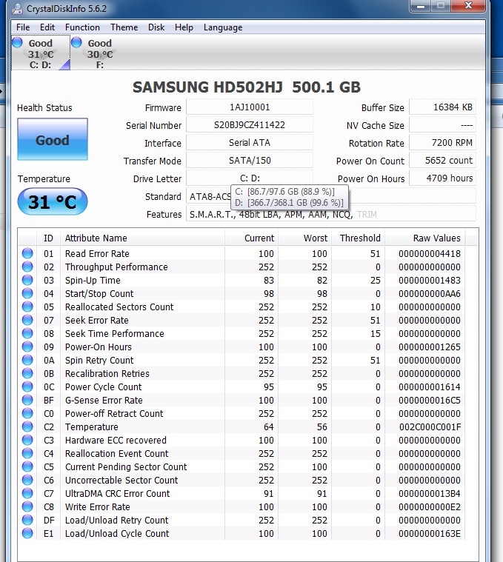Click the 31 °C temperature button
The width and height of the screenshot is (503, 562).
pos(53,201)
